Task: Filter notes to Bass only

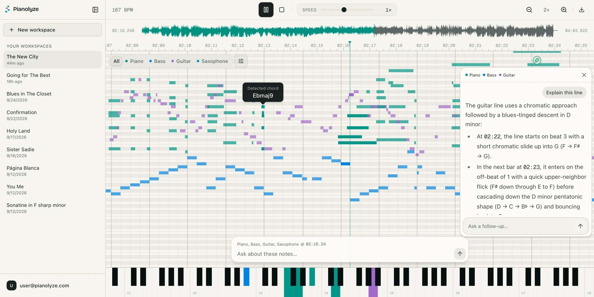Action: click(157, 61)
